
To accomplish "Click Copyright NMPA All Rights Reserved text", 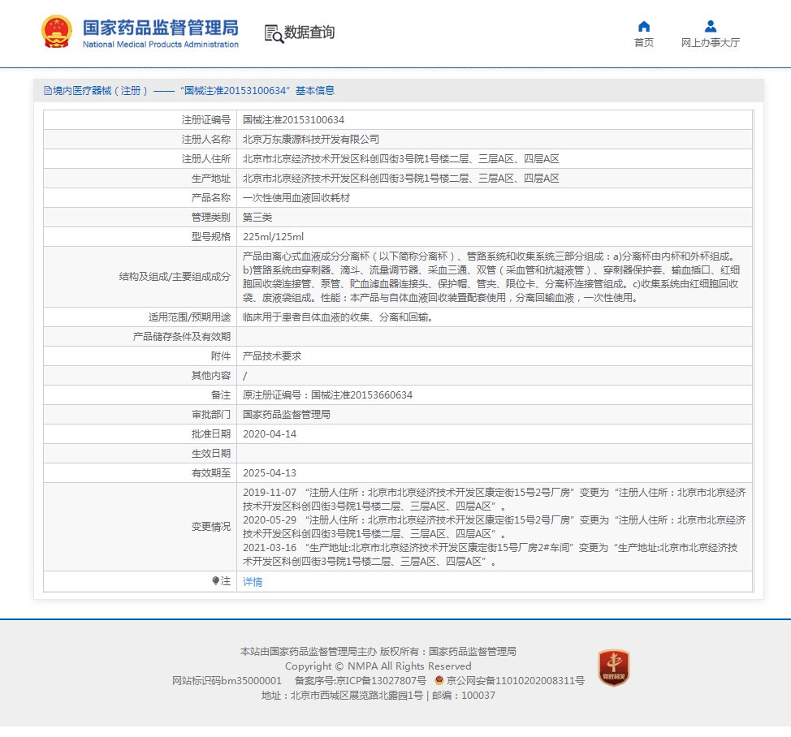I will click(378, 666).
